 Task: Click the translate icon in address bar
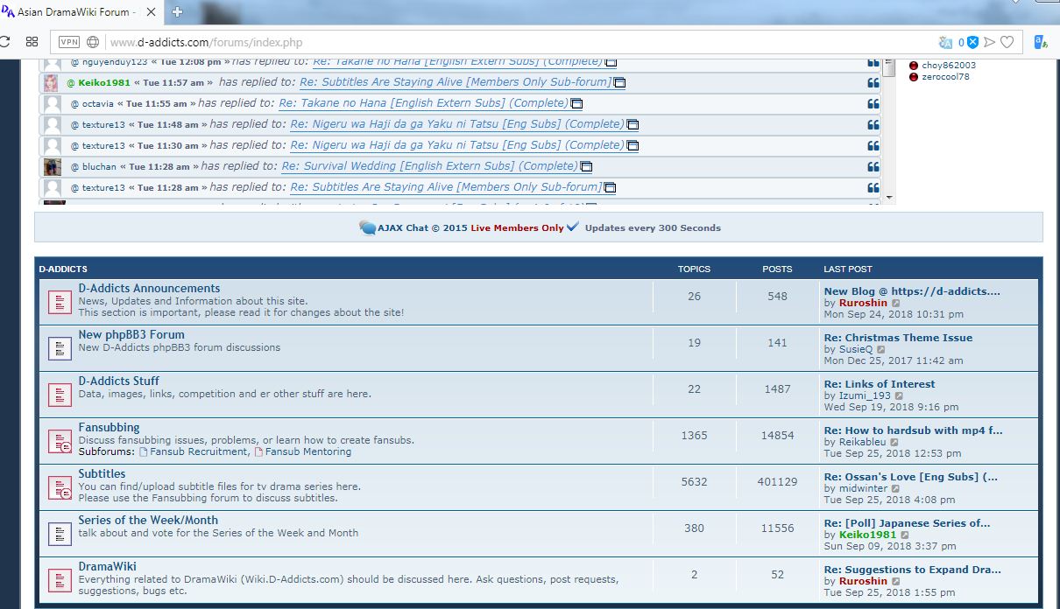point(945,42)
